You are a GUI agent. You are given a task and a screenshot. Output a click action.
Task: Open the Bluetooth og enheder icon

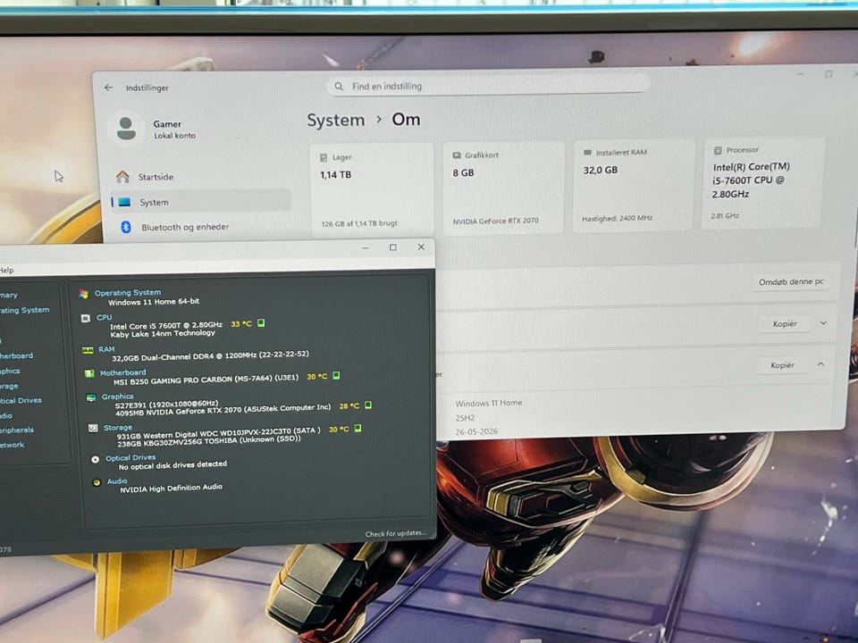click(126, 227)
